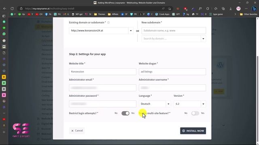The width and height of the screenshot is (259, 145).
Task: Open the Themes bookmark folder
Action: click(100, 14)
